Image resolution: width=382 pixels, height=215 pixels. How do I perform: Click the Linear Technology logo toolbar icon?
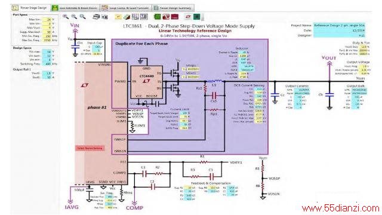[188, 17]
